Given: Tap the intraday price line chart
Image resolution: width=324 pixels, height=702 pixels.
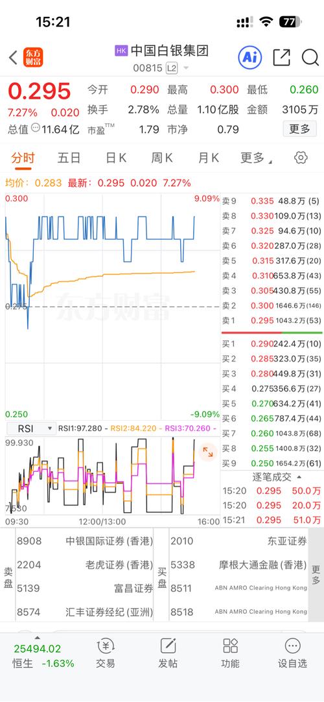Looking at the screenshot, I should 113,307.
